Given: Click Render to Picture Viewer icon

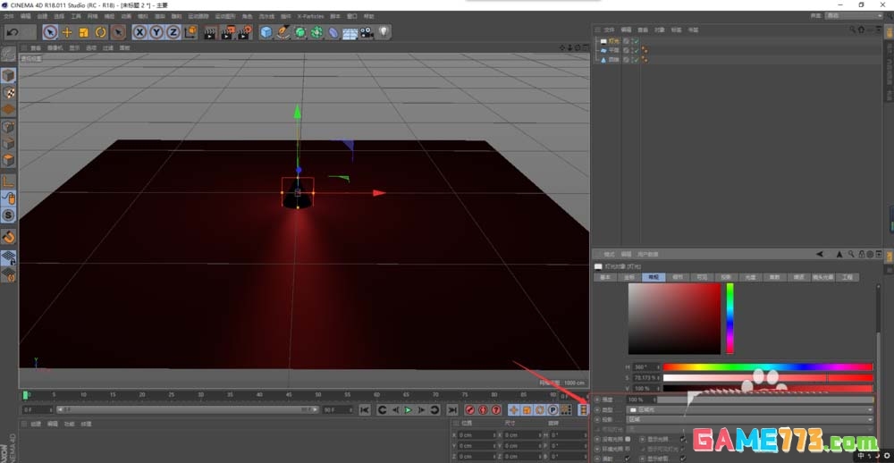Looking at the screenshot, I should (228, 32).
